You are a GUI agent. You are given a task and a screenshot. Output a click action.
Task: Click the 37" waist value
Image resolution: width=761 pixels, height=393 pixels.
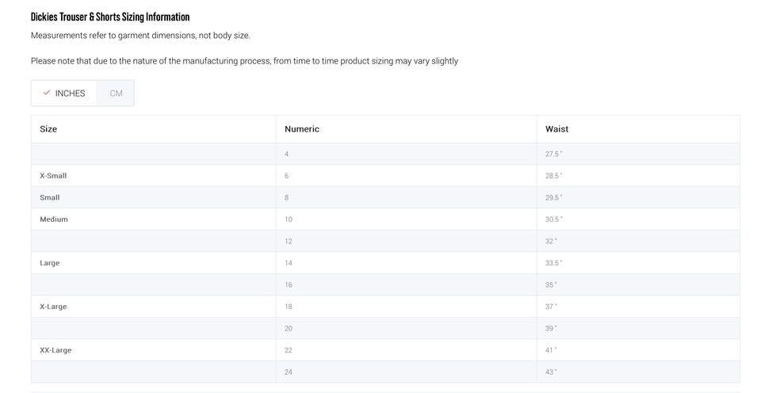[x=551, y=307]
